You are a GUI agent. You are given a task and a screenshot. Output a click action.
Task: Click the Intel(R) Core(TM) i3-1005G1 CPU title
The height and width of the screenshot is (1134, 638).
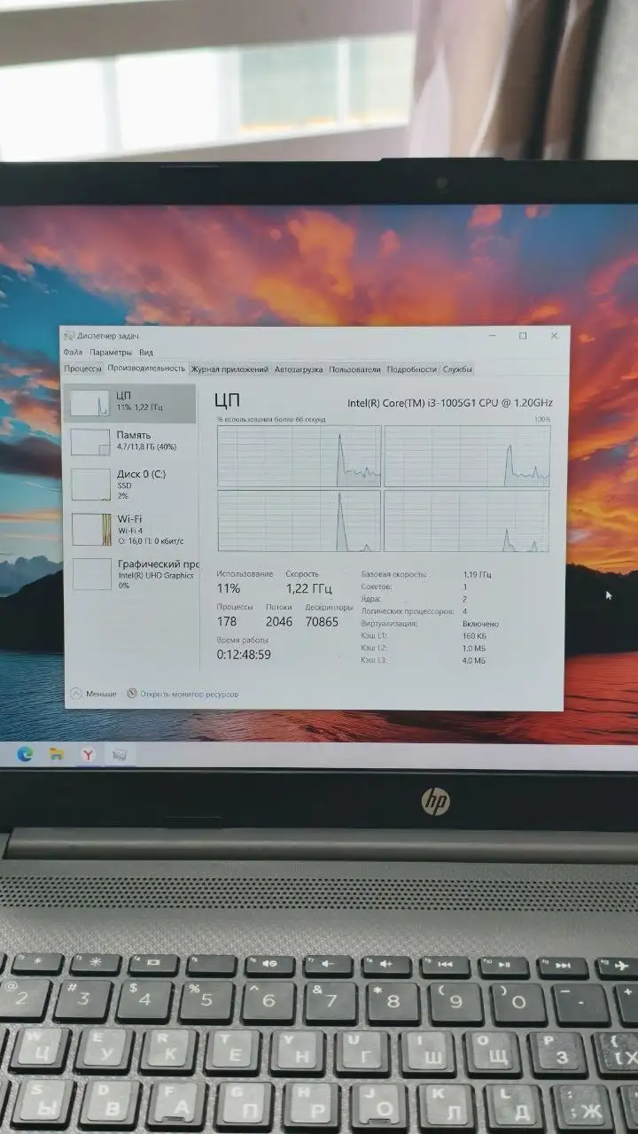(450, 402)
